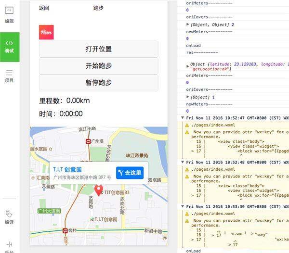Click the 客村 metro station marker

point(65,230)
